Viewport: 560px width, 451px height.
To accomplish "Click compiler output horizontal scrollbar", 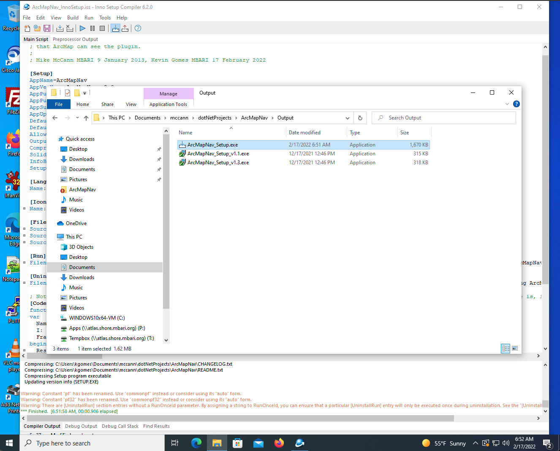I will [x=240, y=418].
